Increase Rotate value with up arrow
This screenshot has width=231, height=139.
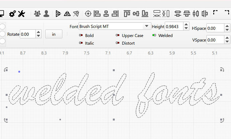38,32
